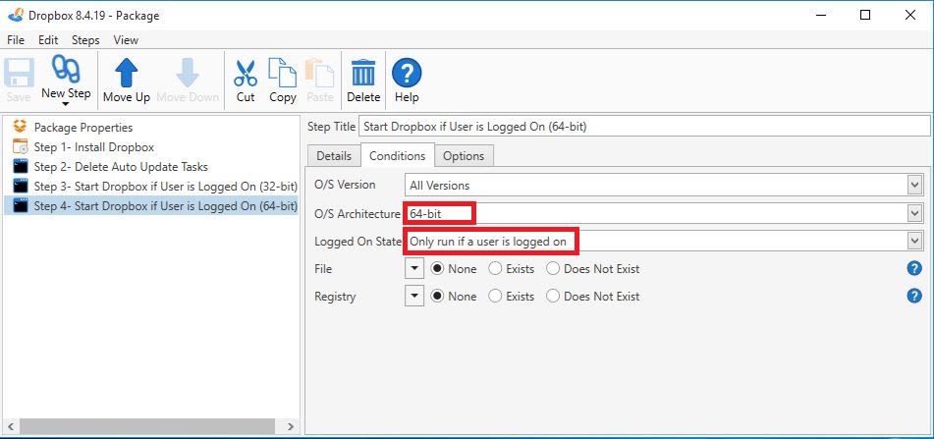Open the O/S Version dropdown arrow
The image size is (934, 439).
pyautogui.click(x=915, y=186)
